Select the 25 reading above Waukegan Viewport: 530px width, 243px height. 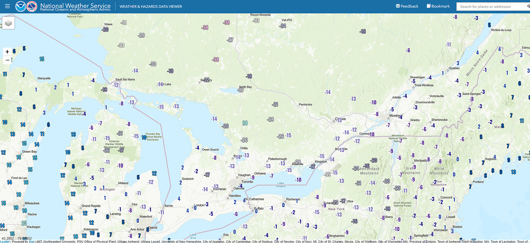pos(24,223)
